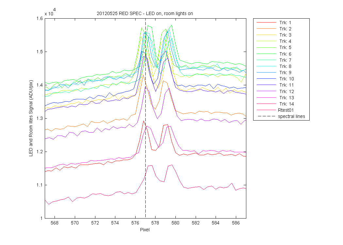The image size is (343, 245).
Task: Click the orange line swatch for Trk: 2
Action: click(x=266, y=29)
